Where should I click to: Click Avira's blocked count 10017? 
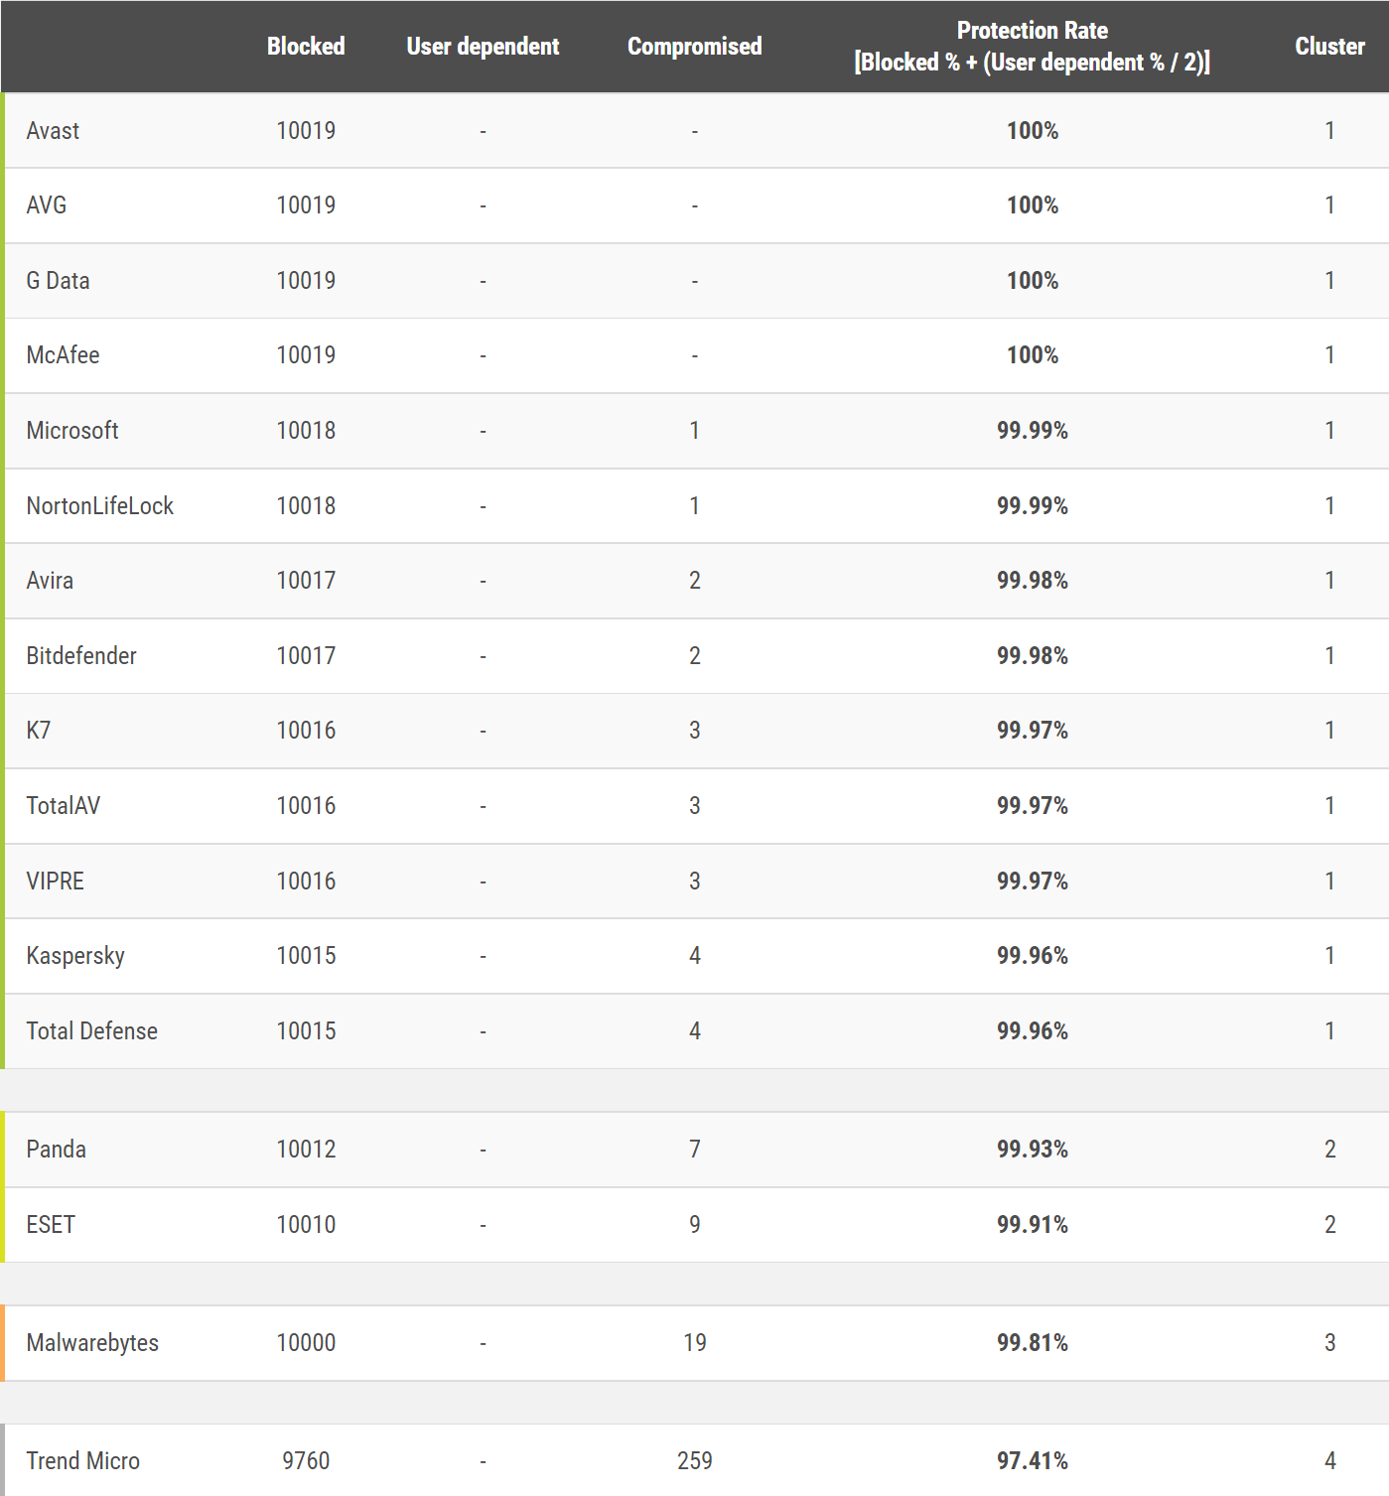(306, 581)
